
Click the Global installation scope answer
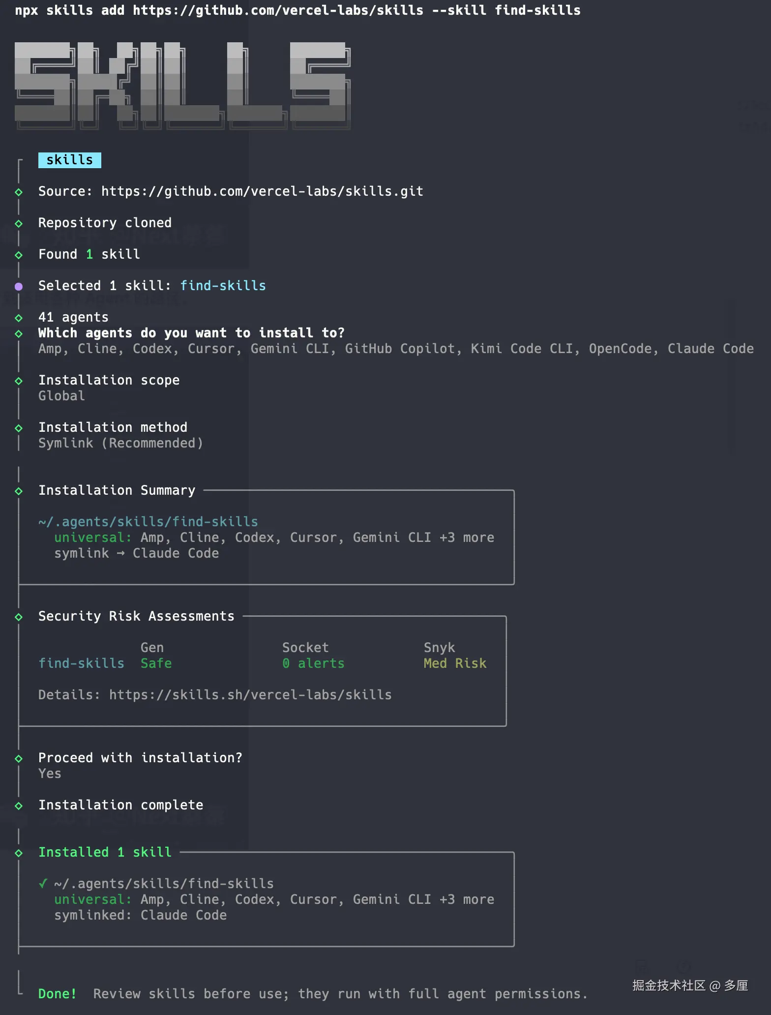[61, 396]
